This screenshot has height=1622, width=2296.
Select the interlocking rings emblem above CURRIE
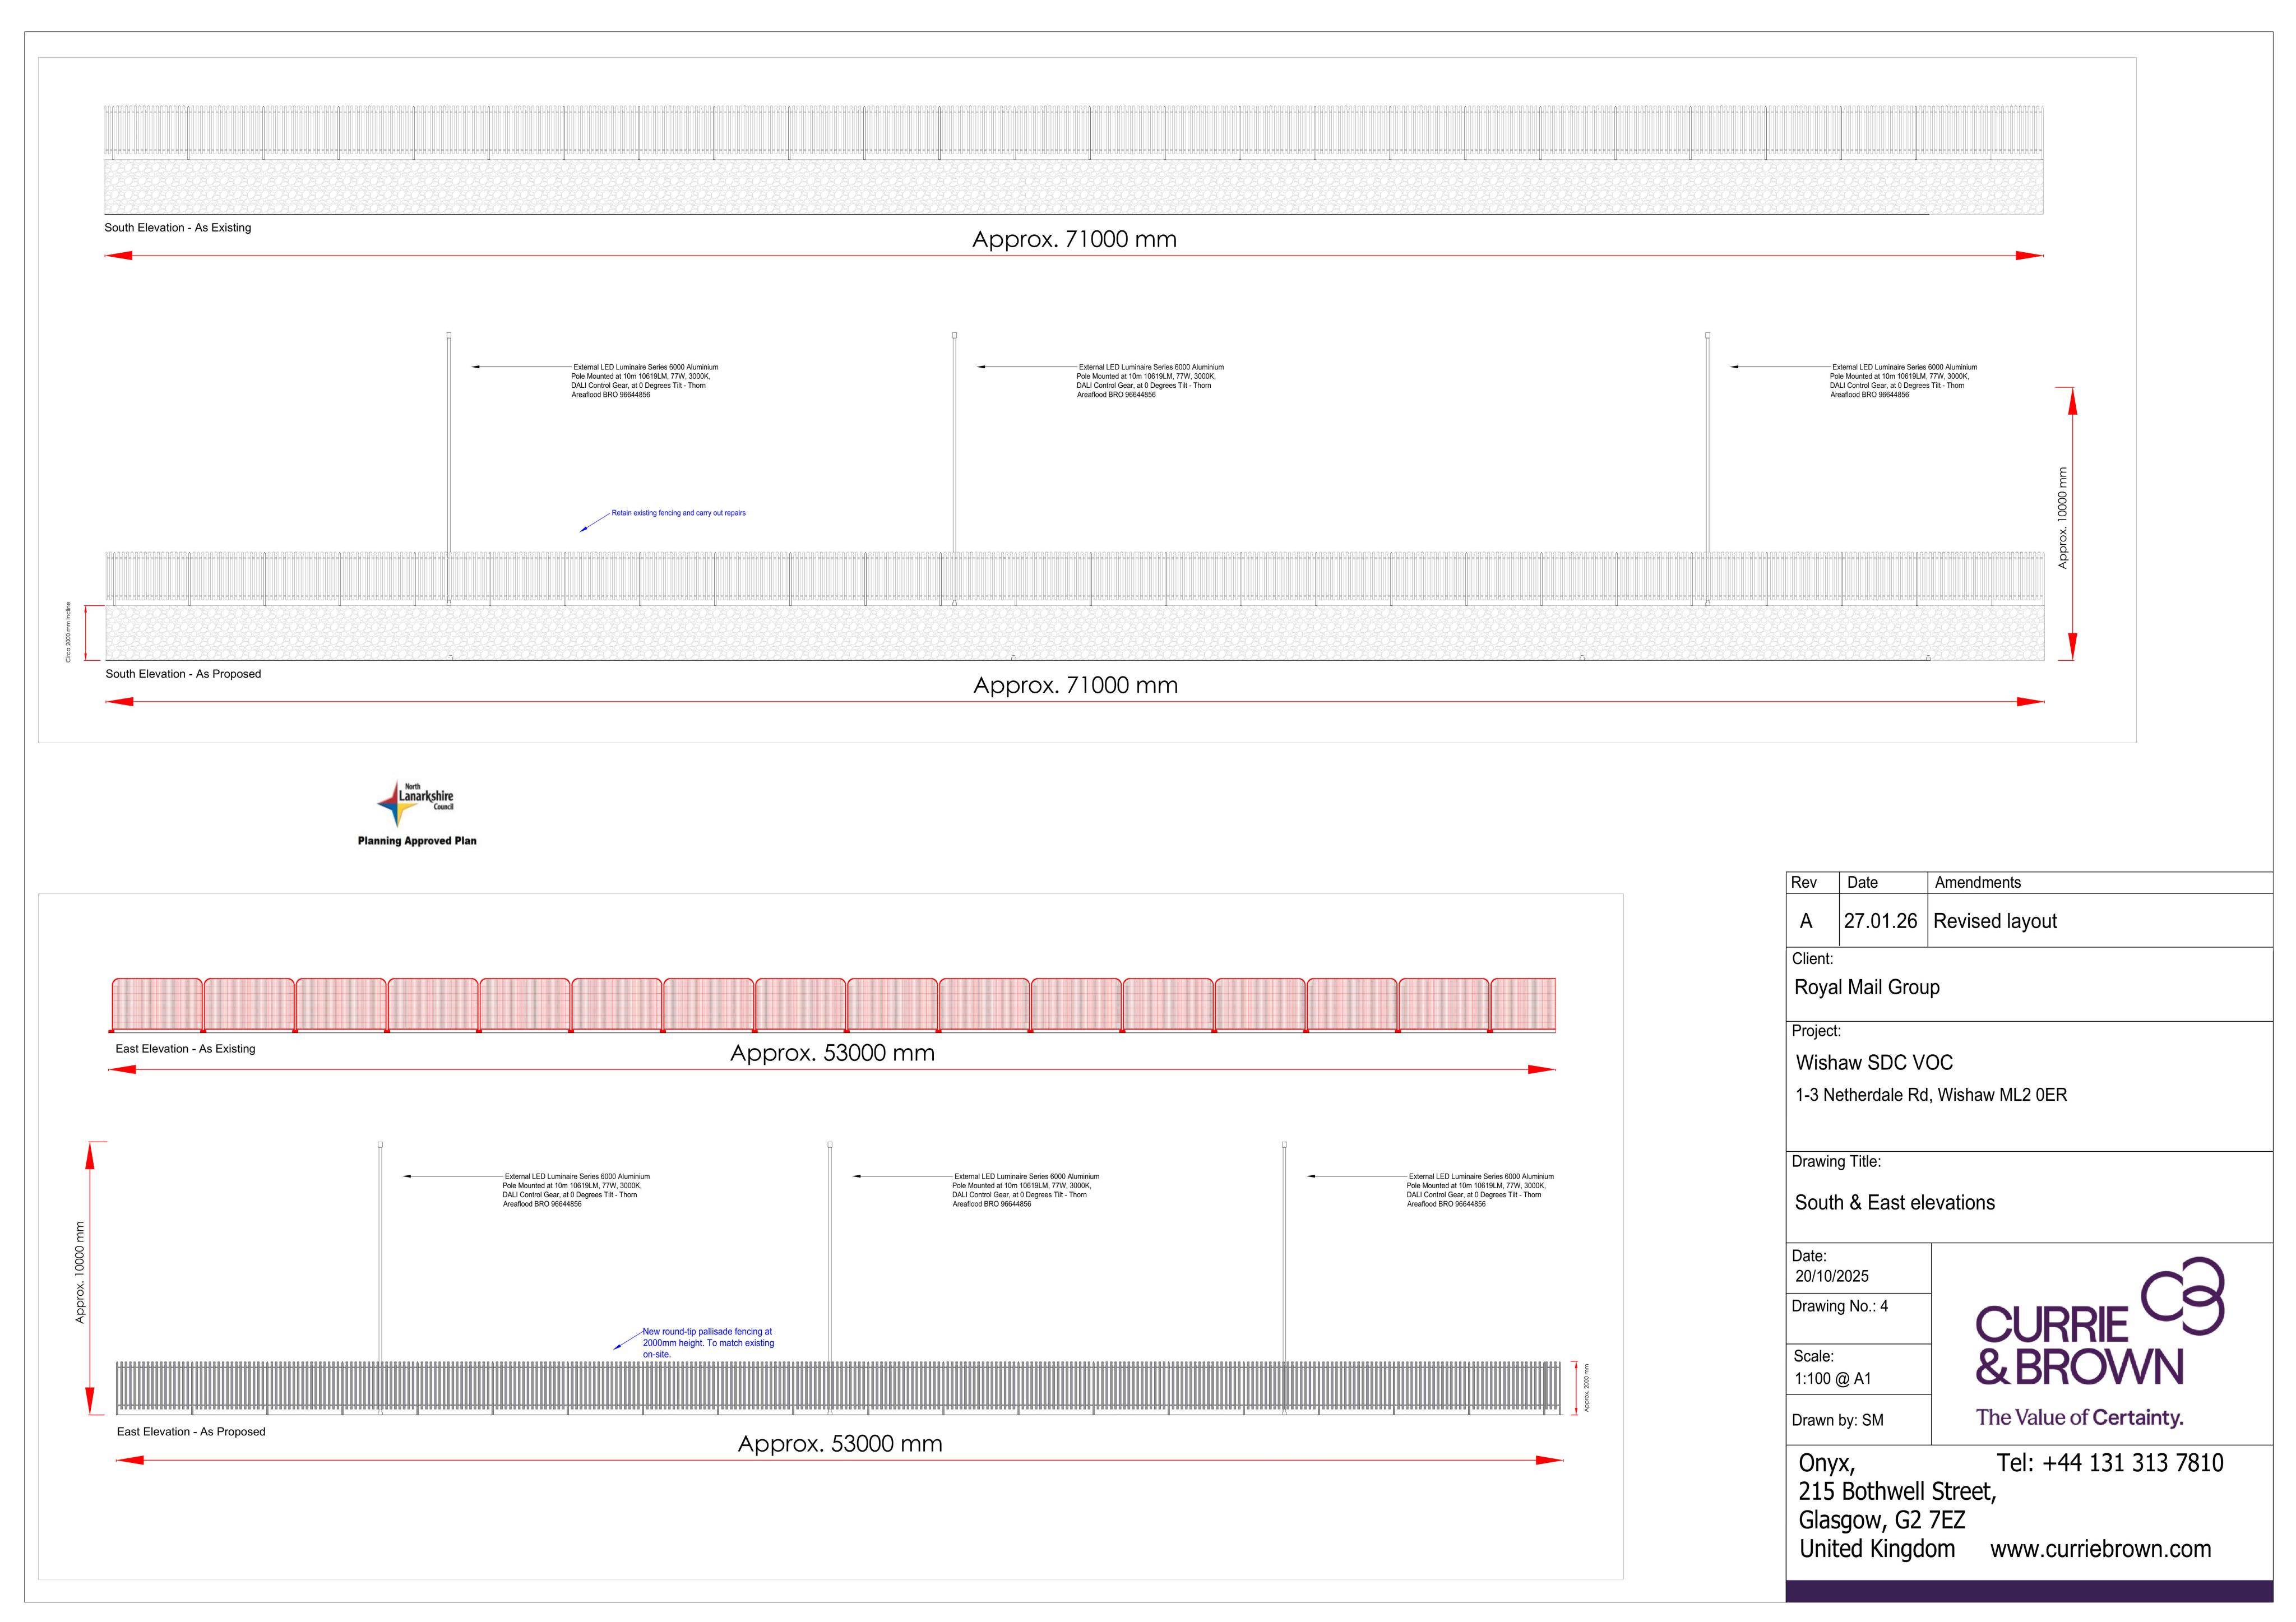tap(2183, 1296)
